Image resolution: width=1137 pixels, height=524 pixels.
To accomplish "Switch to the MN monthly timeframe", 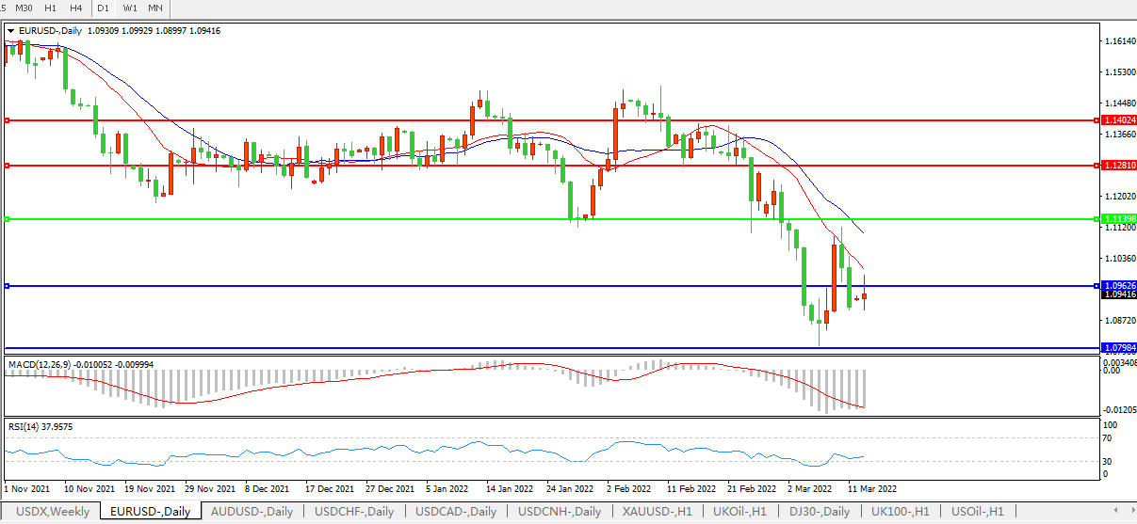I will pyautogui.click(x=155, y=8).
